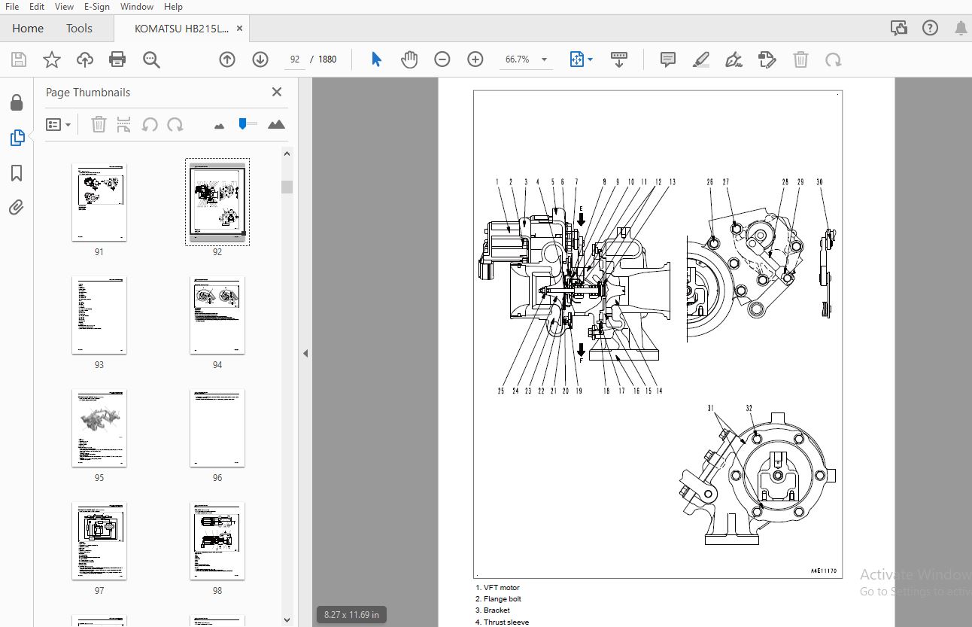This screenshot has height=627, width=972.
Task: Open the thumbnails options dropdown
Action: 58,124
